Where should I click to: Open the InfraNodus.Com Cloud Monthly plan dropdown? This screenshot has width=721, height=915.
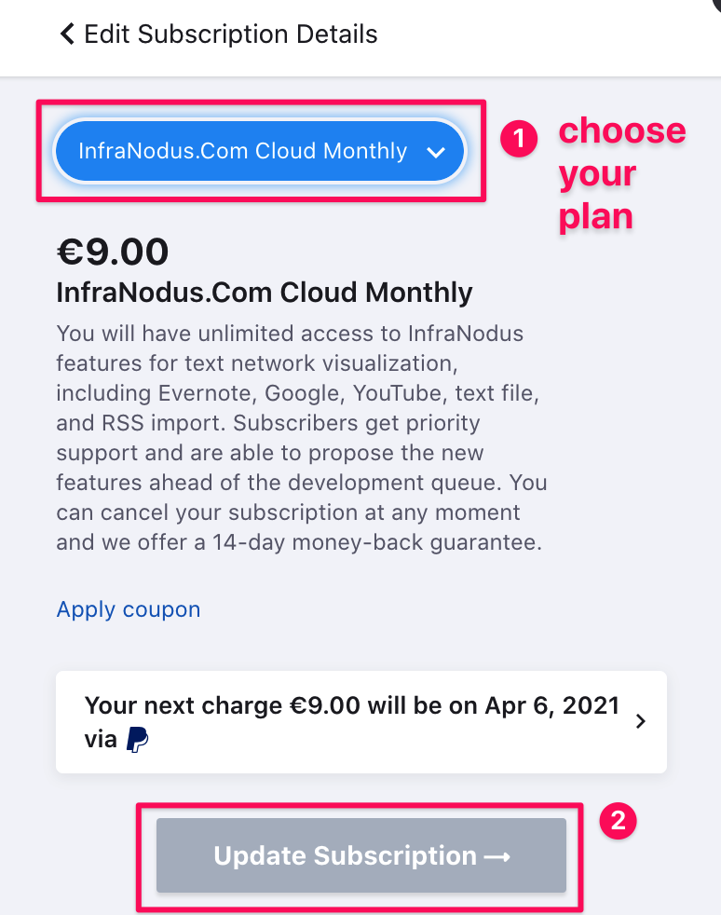[x=260, y=151]
